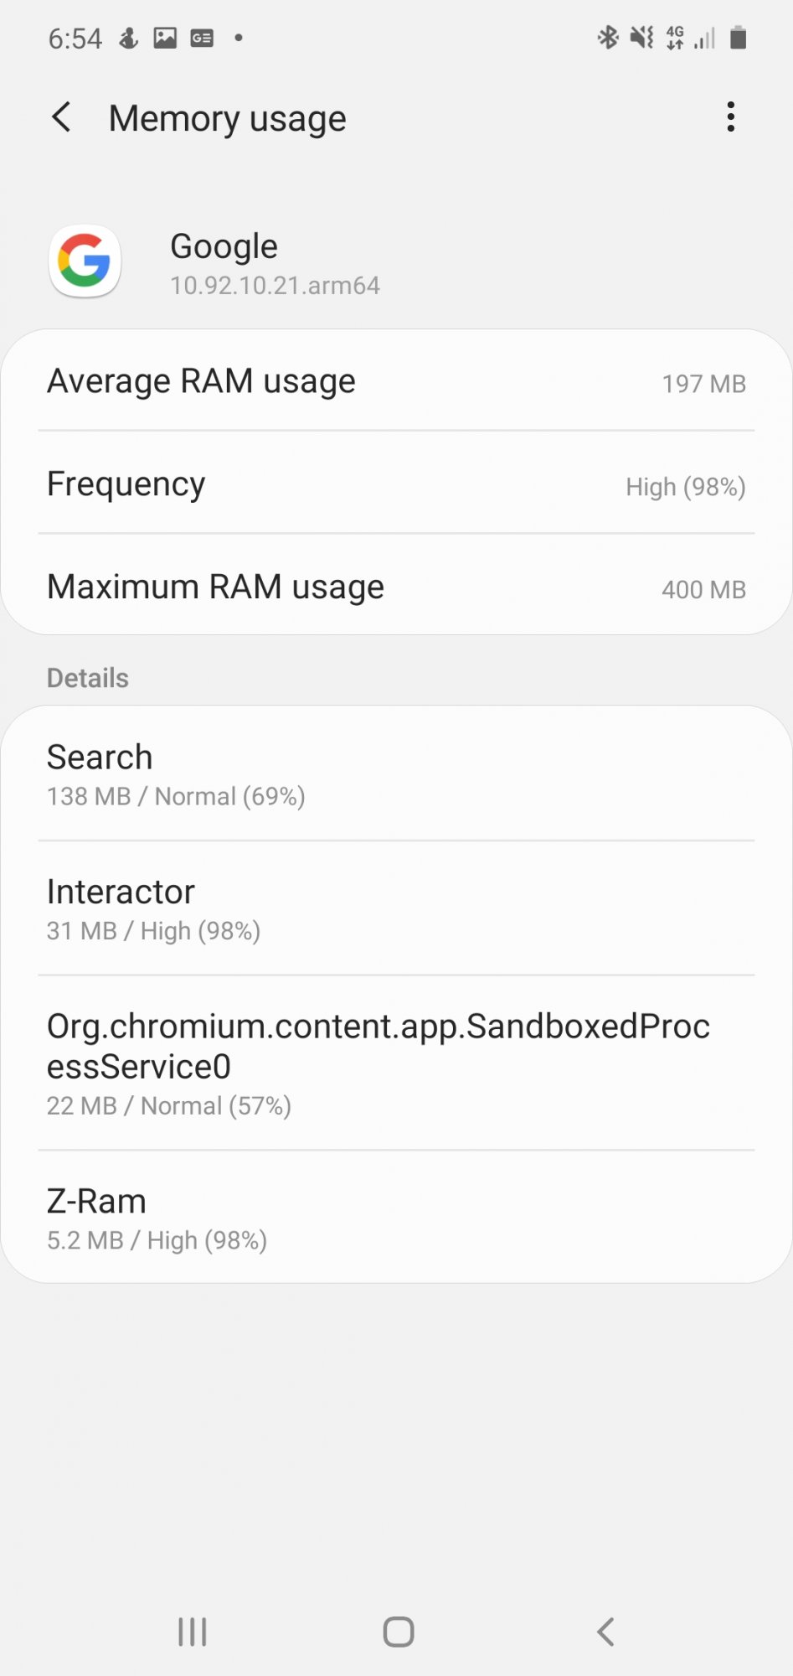Open the three-dot overflow menu
The image size is (793, 1676).
[730, 117]
